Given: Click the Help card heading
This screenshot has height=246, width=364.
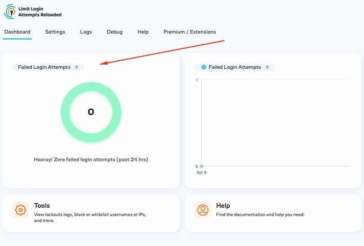Looking at the screenshot, I should coord(223,206).
